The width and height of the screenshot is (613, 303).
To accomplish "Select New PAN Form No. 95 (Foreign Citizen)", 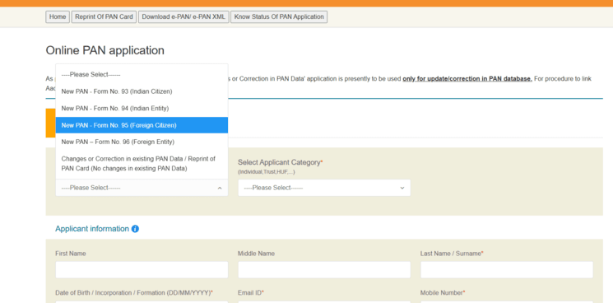I will pos(142,125).
